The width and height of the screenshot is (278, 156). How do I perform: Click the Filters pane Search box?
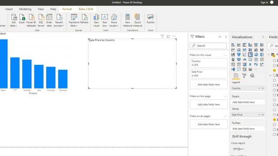pyautogui.click(x=208, y=45)
